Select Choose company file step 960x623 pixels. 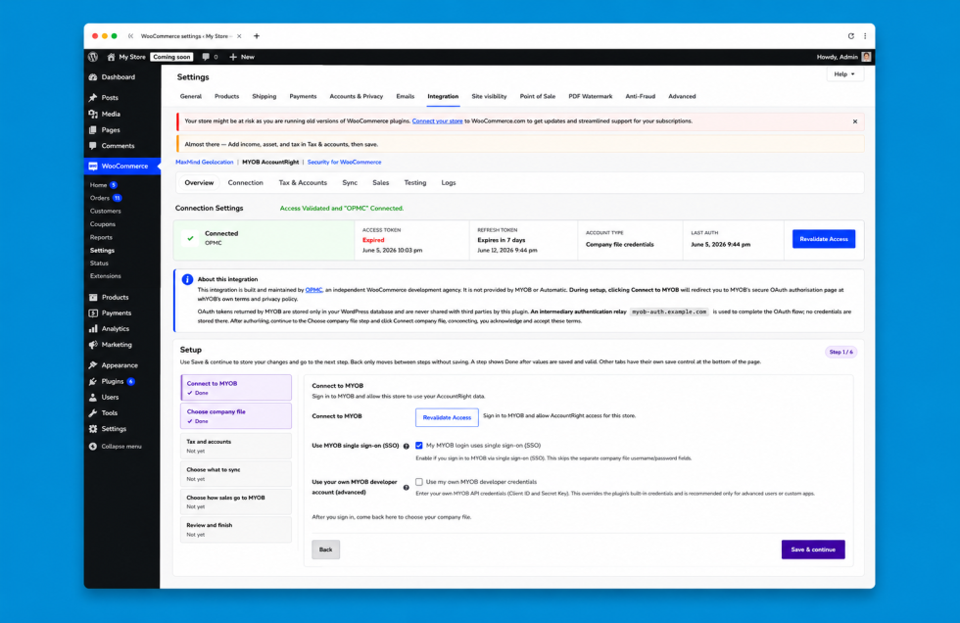[236, 416]
